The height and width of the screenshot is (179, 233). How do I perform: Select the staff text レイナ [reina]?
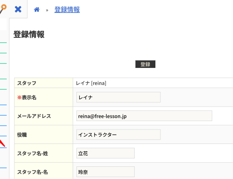click(x=91, y=83)
